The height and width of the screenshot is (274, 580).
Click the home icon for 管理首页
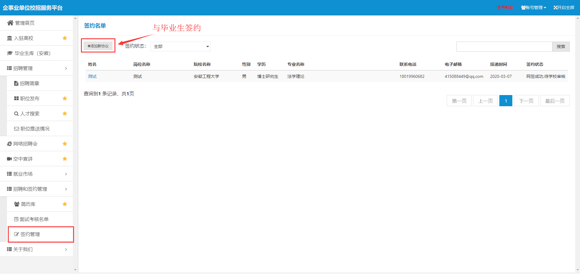point(10,23)
